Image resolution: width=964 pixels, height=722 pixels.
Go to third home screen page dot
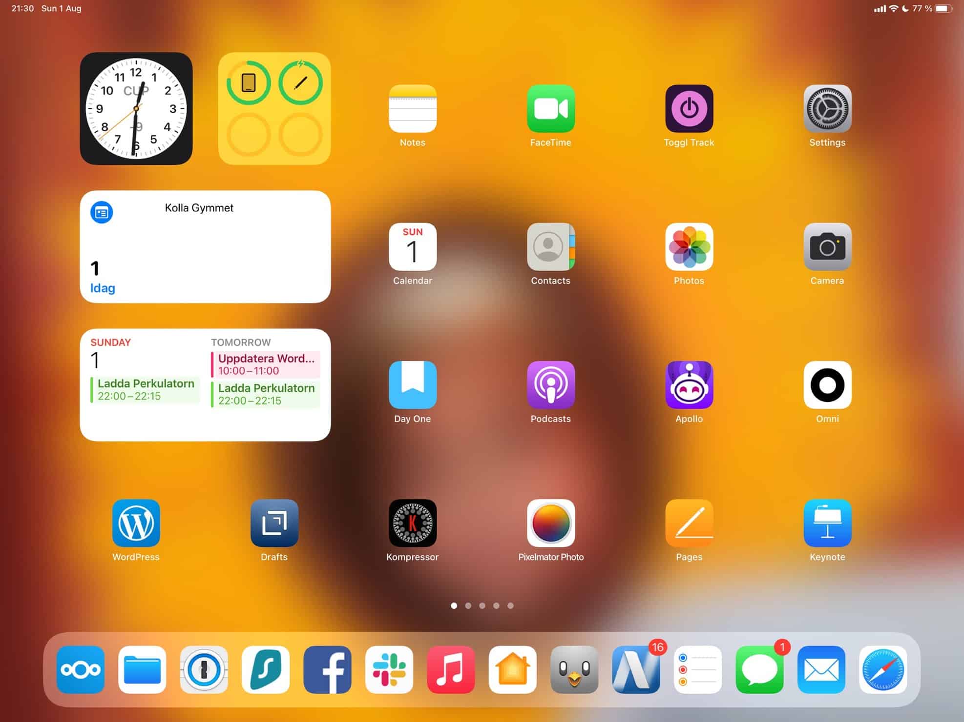pyautogui.click(x=482, y=605)
